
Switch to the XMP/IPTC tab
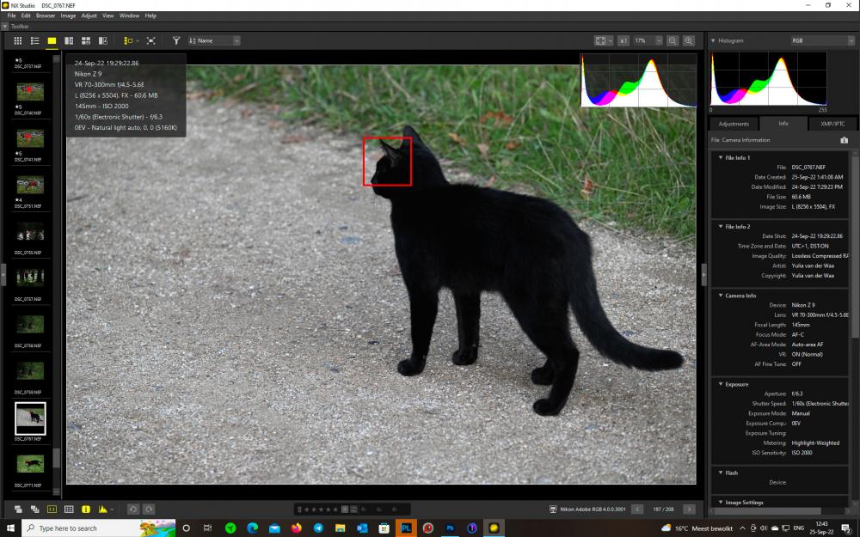[832, 124]
